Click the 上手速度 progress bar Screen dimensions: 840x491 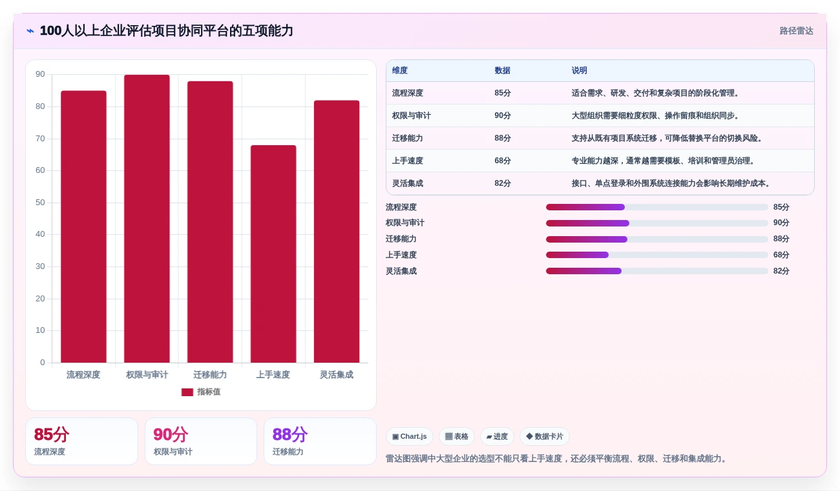(x=657, y=255)
